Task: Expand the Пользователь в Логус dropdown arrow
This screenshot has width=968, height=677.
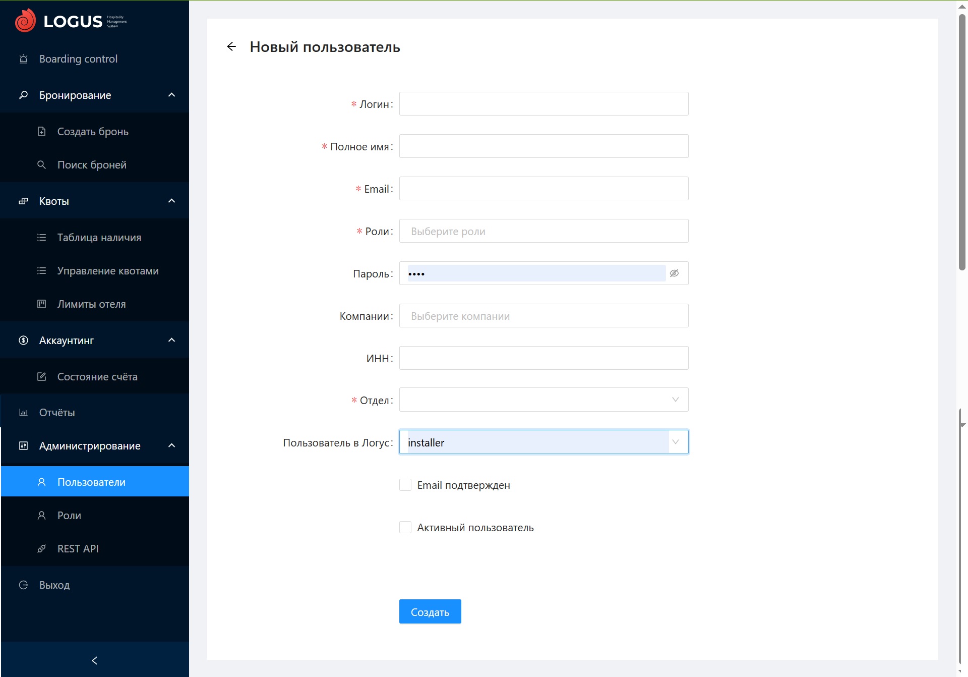Action: pyautogui.click(x=676, y=442)
